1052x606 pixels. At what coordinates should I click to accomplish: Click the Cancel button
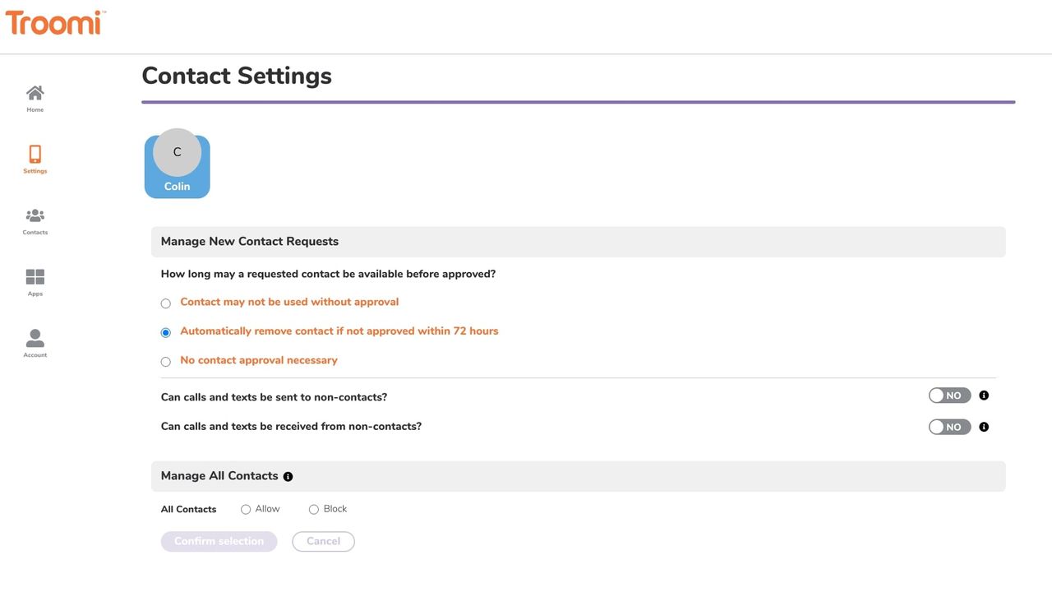324,541
